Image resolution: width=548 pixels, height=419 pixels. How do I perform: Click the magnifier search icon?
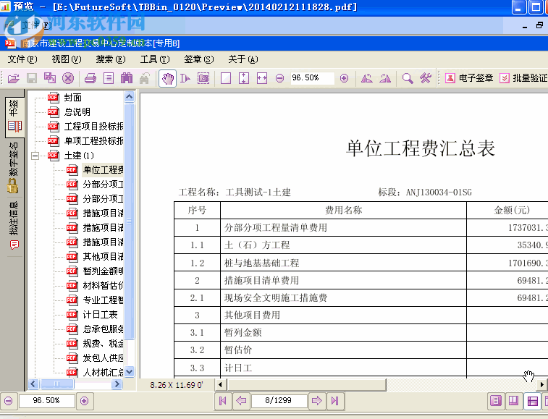pyautogui.click(x=408, y=78)
